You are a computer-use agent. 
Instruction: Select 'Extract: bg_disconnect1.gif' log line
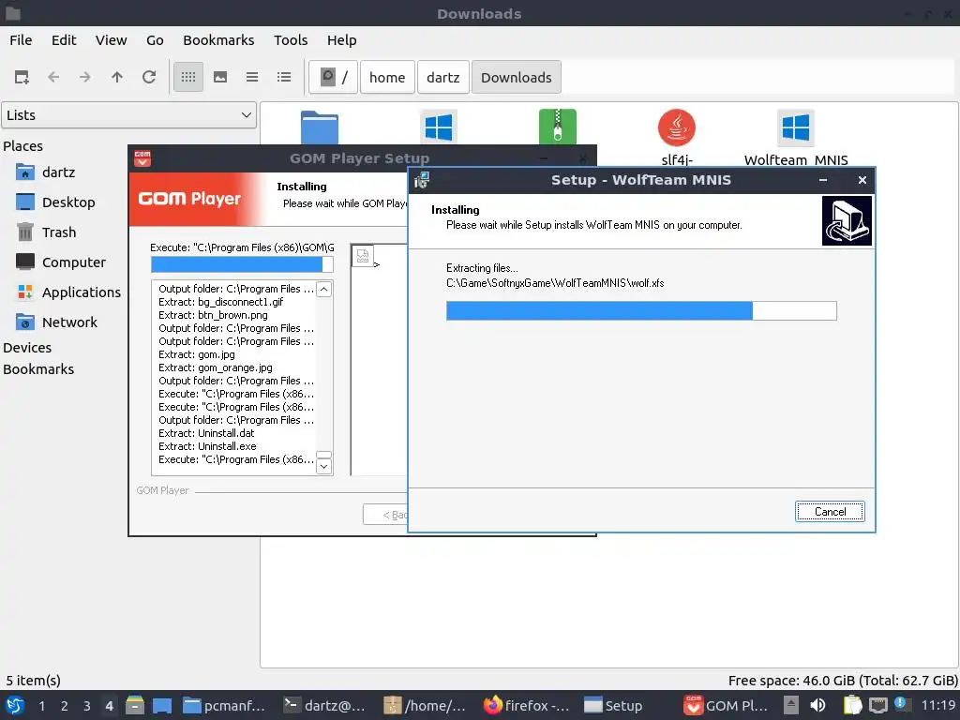220,302
